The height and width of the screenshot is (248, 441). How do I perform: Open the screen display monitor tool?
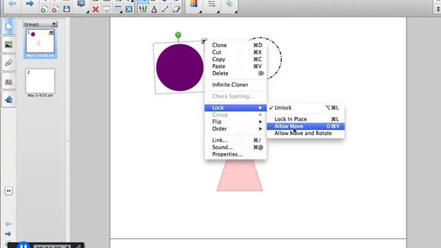coord(81,4)
